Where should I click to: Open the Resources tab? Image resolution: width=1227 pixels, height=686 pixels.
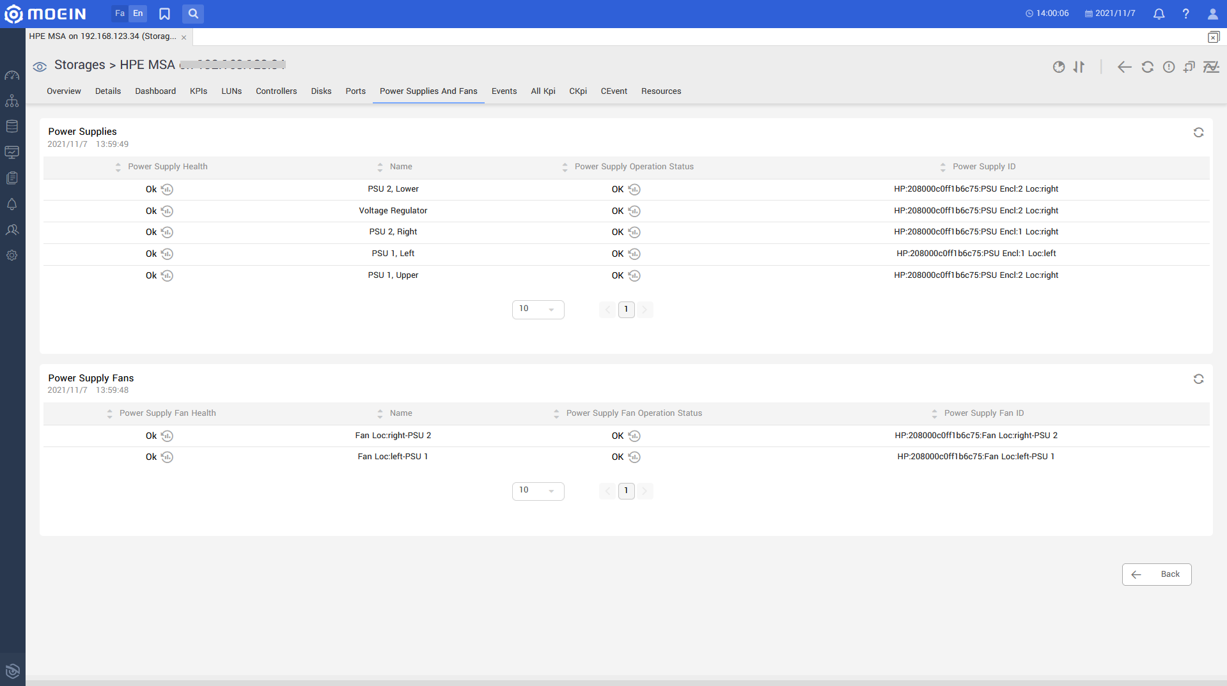point(661,91)
